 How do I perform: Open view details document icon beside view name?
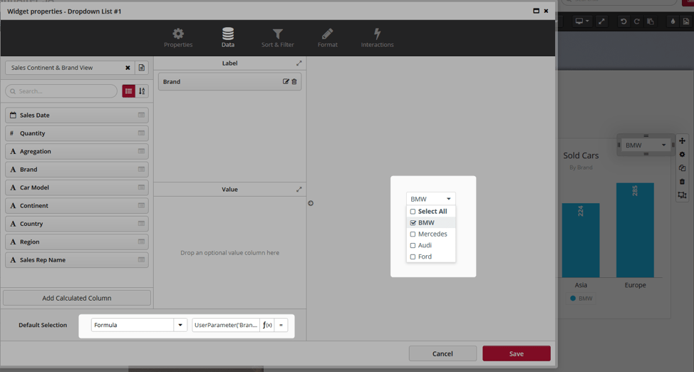tap(142, 68)
